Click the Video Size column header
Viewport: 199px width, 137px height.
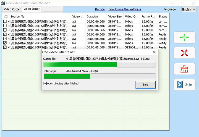115,16
